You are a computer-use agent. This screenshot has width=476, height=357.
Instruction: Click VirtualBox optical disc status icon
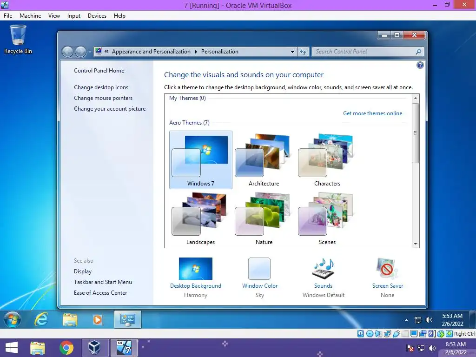tap(370, 334)
